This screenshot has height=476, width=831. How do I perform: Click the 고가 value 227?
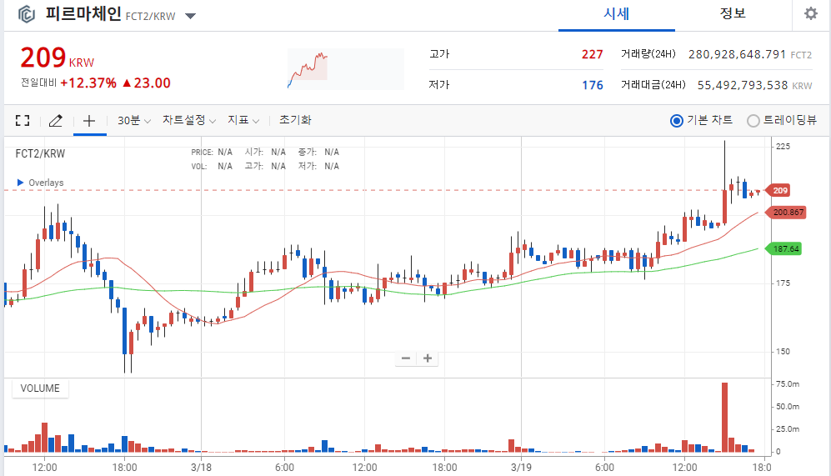(x=592, y=54)
